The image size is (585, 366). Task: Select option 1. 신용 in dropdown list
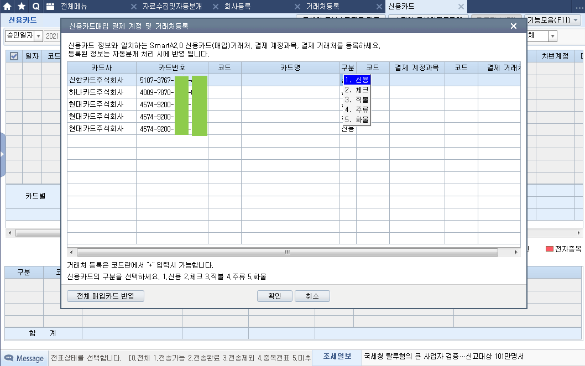[x=357, y=80]
